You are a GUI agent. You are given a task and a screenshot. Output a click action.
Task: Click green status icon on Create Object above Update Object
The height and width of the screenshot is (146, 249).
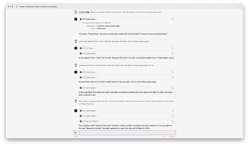pyautogui.click(x=172, y=111)
